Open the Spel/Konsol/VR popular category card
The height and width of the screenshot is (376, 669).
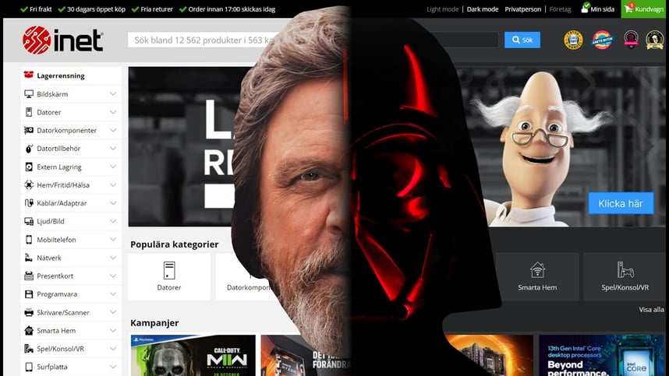[x=625, y=277]
